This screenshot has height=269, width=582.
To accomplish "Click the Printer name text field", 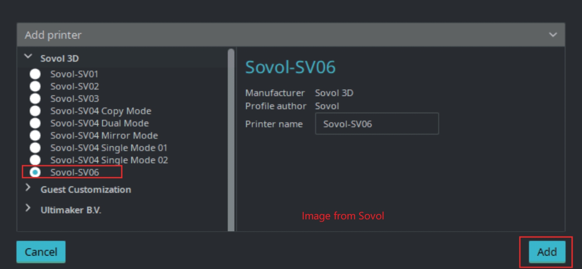I will click(x=377, y=124).
